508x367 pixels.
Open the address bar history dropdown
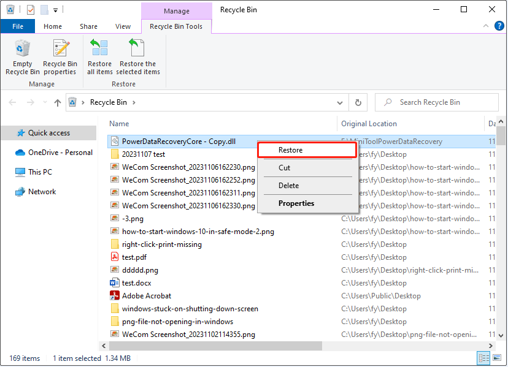coord(339,102)
